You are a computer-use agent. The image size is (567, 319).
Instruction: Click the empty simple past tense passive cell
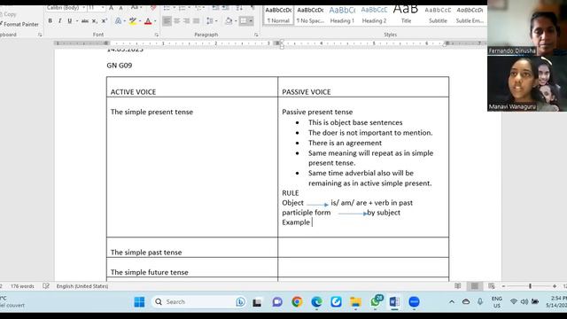(363, 248)
